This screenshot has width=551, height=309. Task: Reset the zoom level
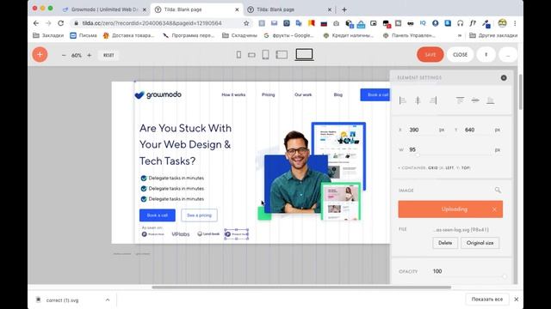pyautogui.click(x=108, y=55)
